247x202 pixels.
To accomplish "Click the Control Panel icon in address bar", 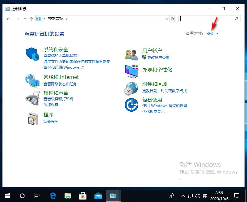I will (x=39, y=19).
